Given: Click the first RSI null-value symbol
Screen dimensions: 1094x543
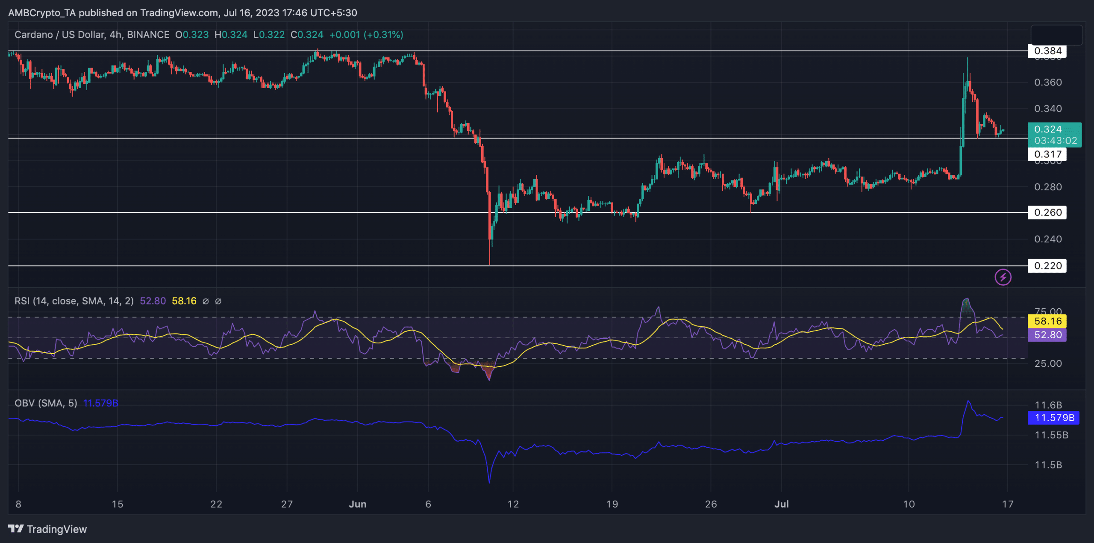Looking at the screenshot, I should (x=206, y=301).
